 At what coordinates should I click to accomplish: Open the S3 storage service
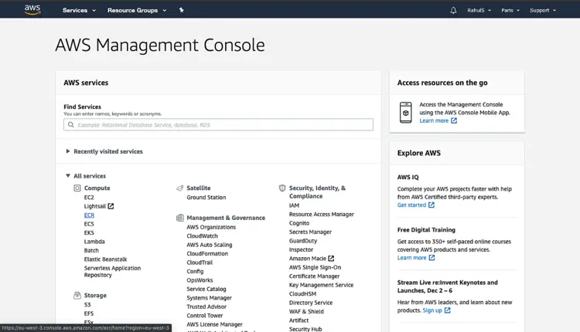coord(87,305)
